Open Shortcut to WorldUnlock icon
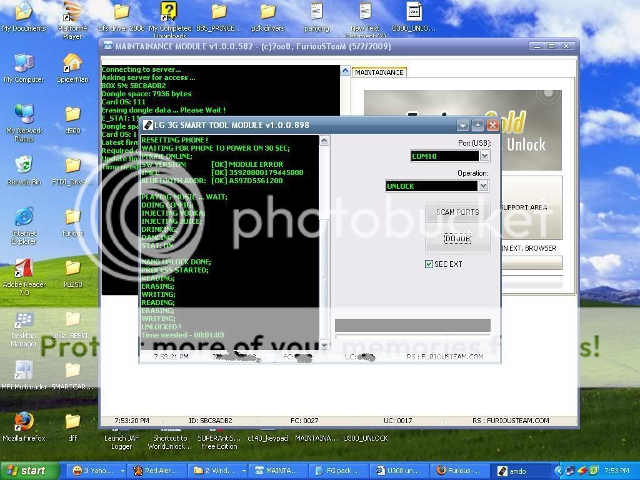The image size is (640, 480). click(x=170, y=439)
